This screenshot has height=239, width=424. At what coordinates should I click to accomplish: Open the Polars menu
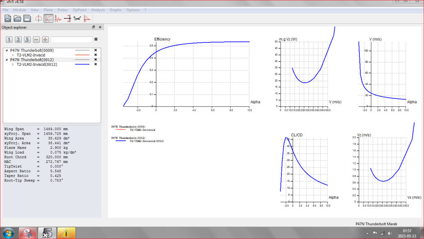coord(63,10)
